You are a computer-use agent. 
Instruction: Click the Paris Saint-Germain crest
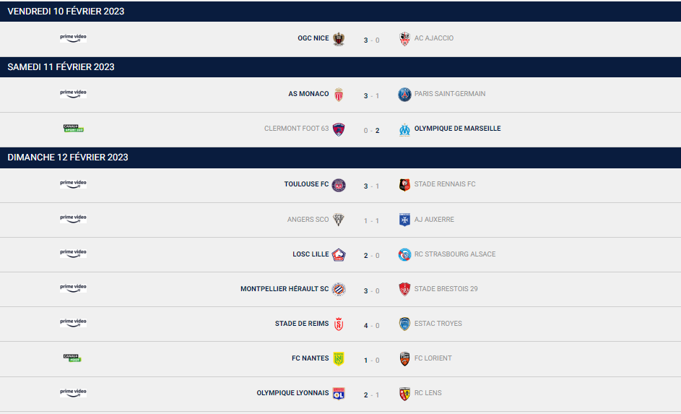[x=404, y=95]
